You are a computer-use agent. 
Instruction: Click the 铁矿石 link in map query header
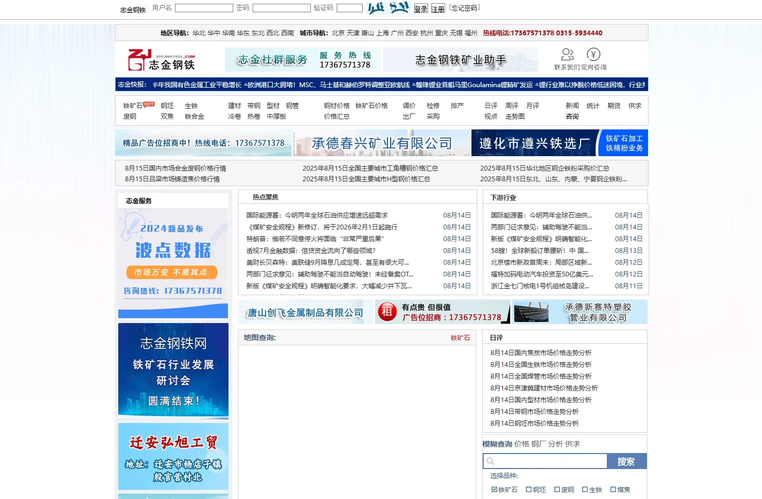460,338
